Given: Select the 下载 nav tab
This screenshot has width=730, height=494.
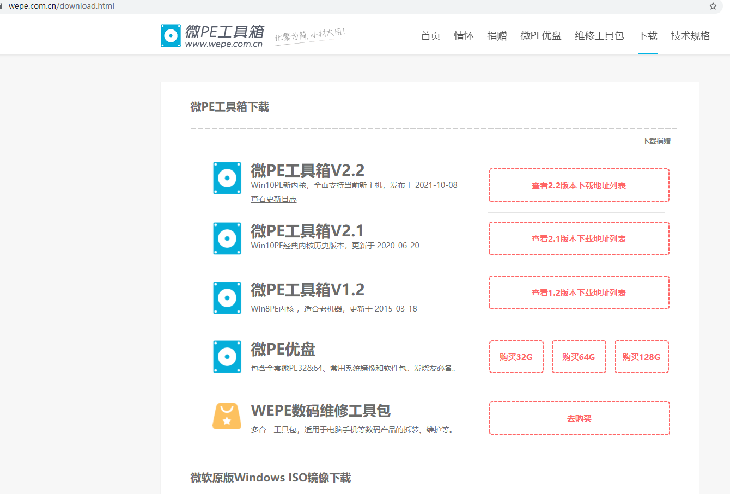Looking at the screenshot, I should point(648,36).
